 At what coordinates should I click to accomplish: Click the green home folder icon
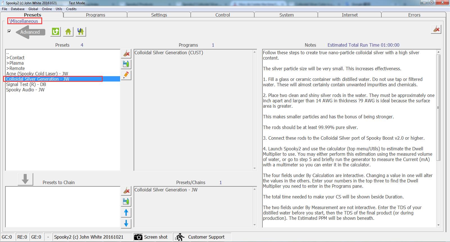[x=68, y=32]
